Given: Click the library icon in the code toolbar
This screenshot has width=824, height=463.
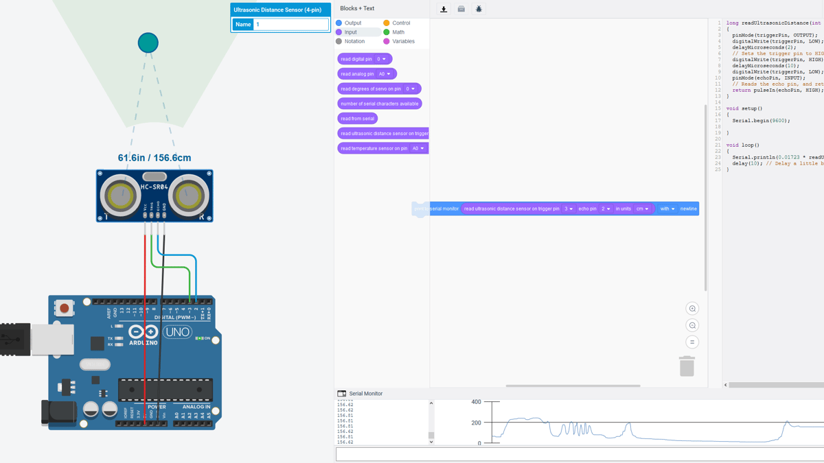Looking at the screenshot, I should point(461,9).
